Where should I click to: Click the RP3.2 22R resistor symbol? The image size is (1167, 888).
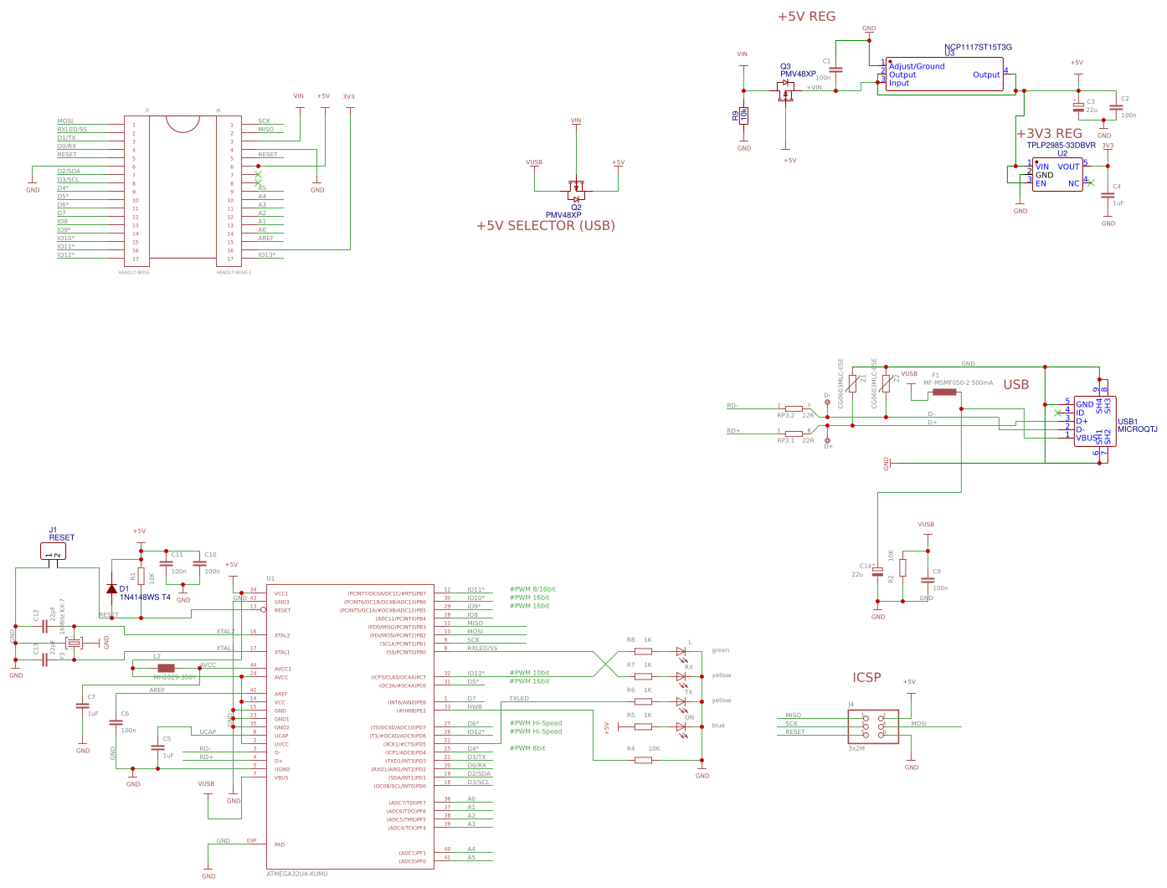pyautogui.click(x=794, y=408)
